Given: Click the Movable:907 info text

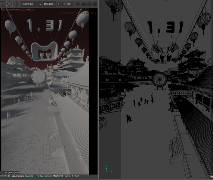Looking at the screenshot, I should (13, 10).
